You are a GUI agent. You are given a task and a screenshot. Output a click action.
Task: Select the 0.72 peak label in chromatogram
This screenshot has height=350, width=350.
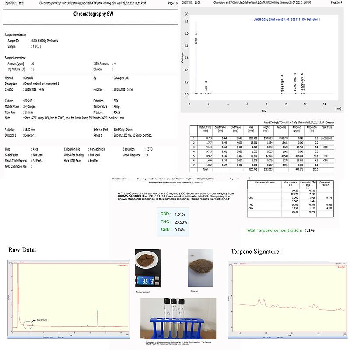tap(196, 40)
